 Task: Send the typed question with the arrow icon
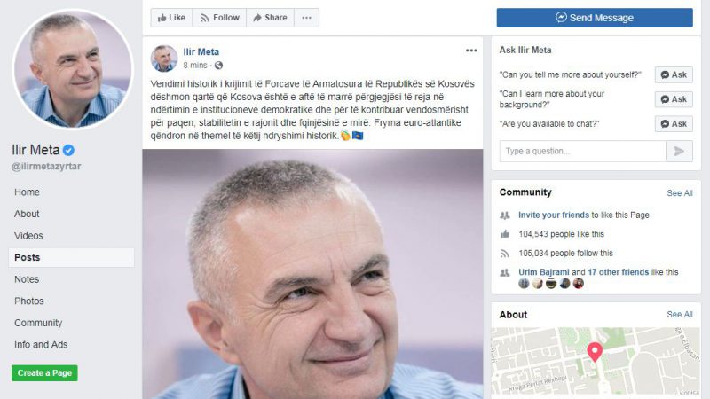click(679, 151)
